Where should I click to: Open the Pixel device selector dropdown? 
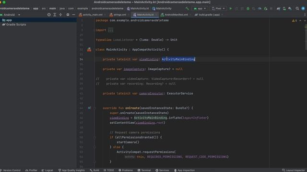pos(218,9)
